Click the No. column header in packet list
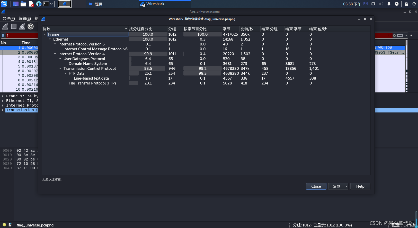The height and width of the screenshot is (228, 418). click(10, 43)
